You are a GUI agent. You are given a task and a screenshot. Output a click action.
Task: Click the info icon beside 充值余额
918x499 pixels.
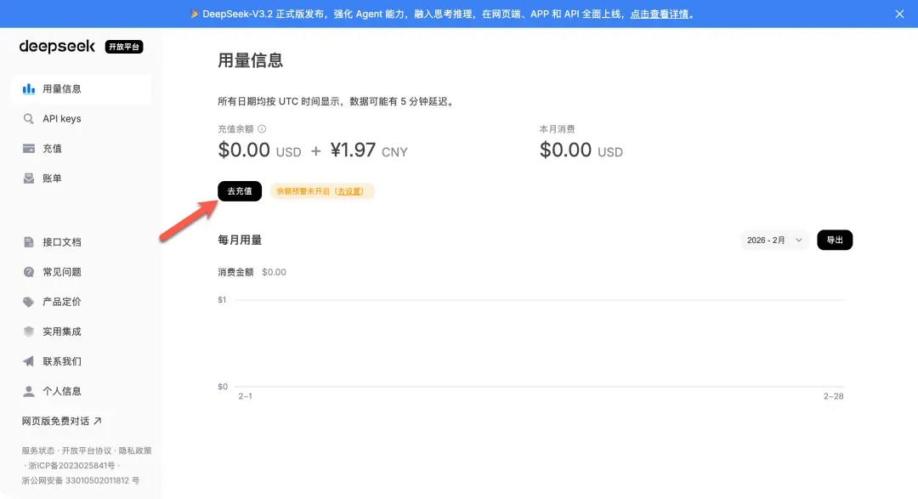(x=262, y=129)
